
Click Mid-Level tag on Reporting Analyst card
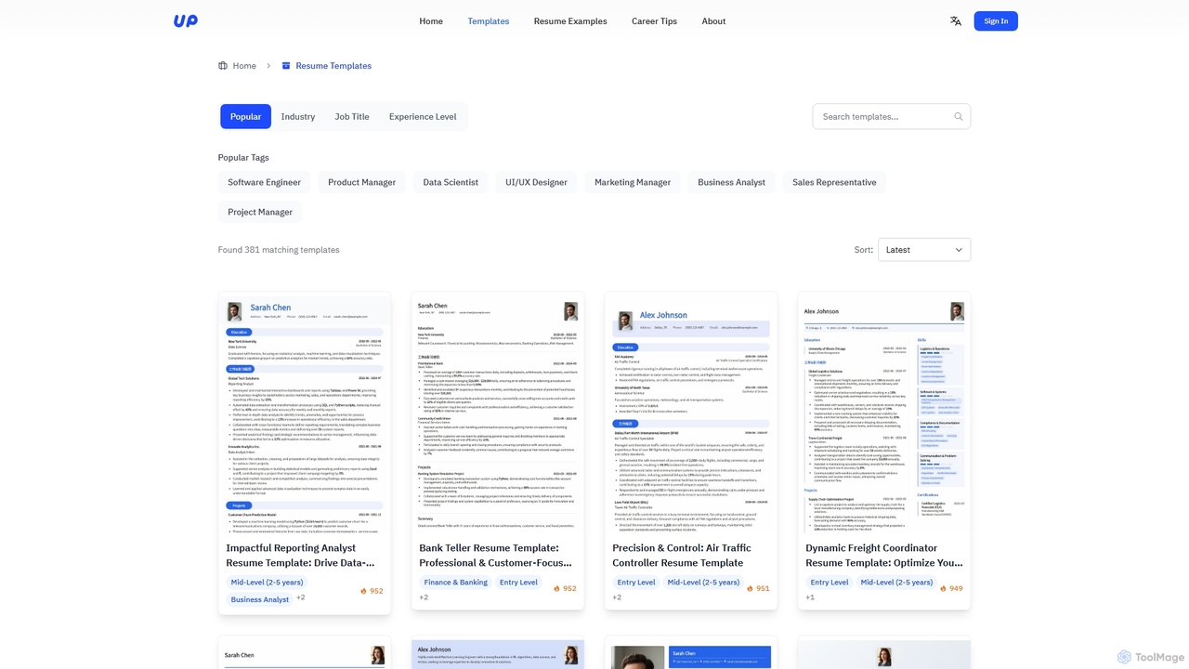click(x=268, y=583)
